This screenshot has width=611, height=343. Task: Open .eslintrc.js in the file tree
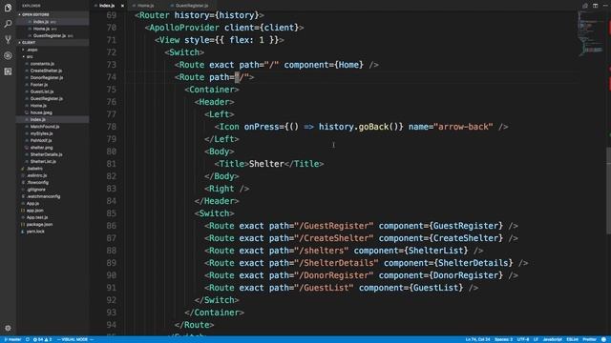[36, 175]
